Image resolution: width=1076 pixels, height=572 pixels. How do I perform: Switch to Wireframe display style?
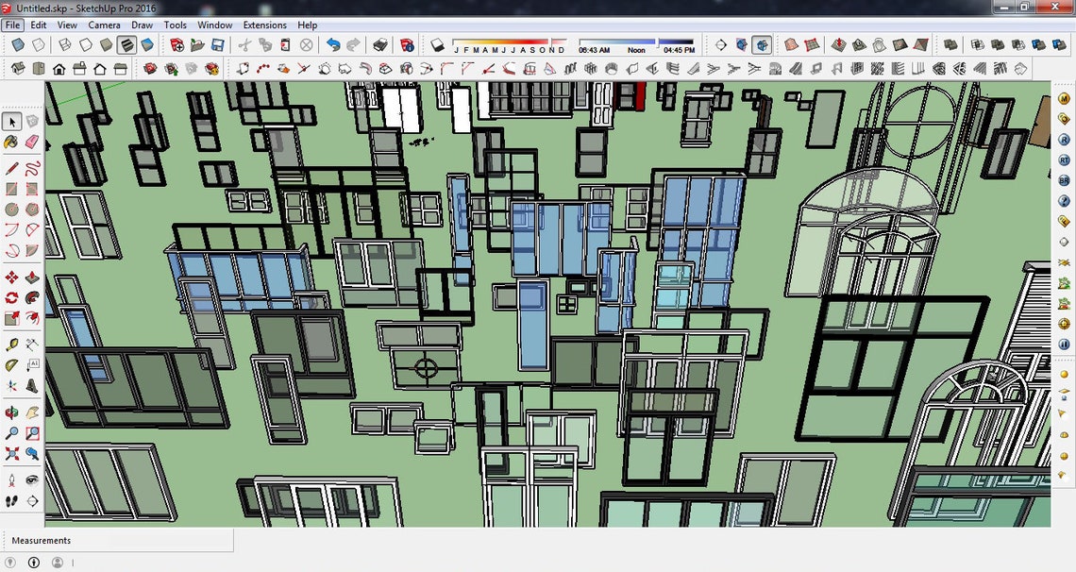click(x=63, y=43)
